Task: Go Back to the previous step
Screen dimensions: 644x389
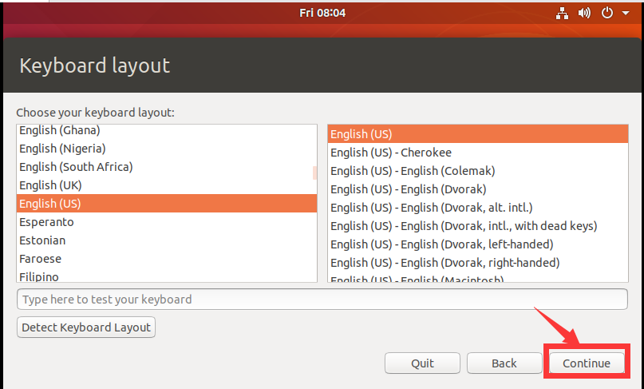Action: coord(504,363)
